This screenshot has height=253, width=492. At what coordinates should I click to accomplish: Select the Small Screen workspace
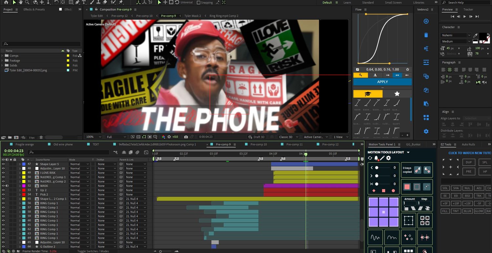(x=393, y=3)
